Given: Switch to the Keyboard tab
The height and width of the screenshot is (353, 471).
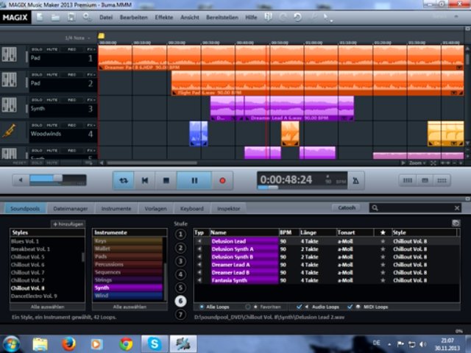Looking at the screenshot, I should (x=191, y=208).
